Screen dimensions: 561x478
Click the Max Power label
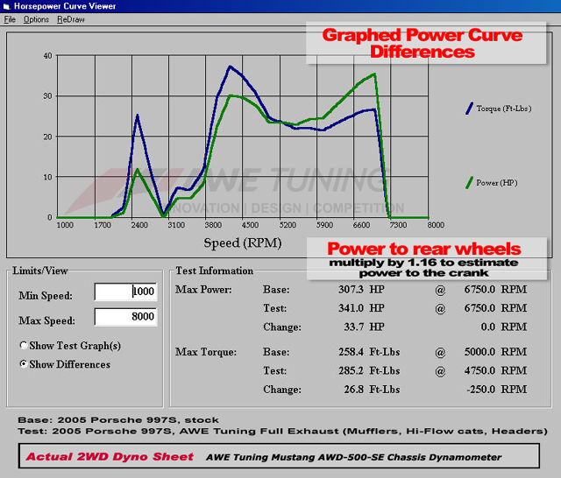point(203,290)
